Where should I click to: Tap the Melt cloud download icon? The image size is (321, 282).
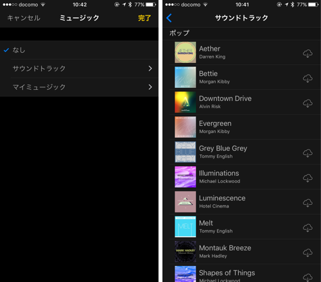[308, 228]
